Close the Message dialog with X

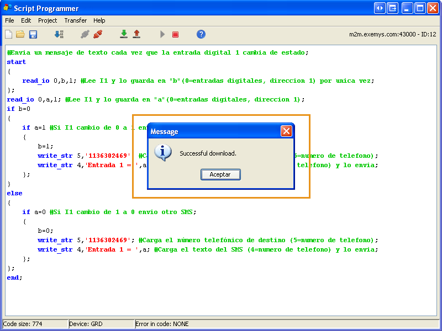coord(286,131)
